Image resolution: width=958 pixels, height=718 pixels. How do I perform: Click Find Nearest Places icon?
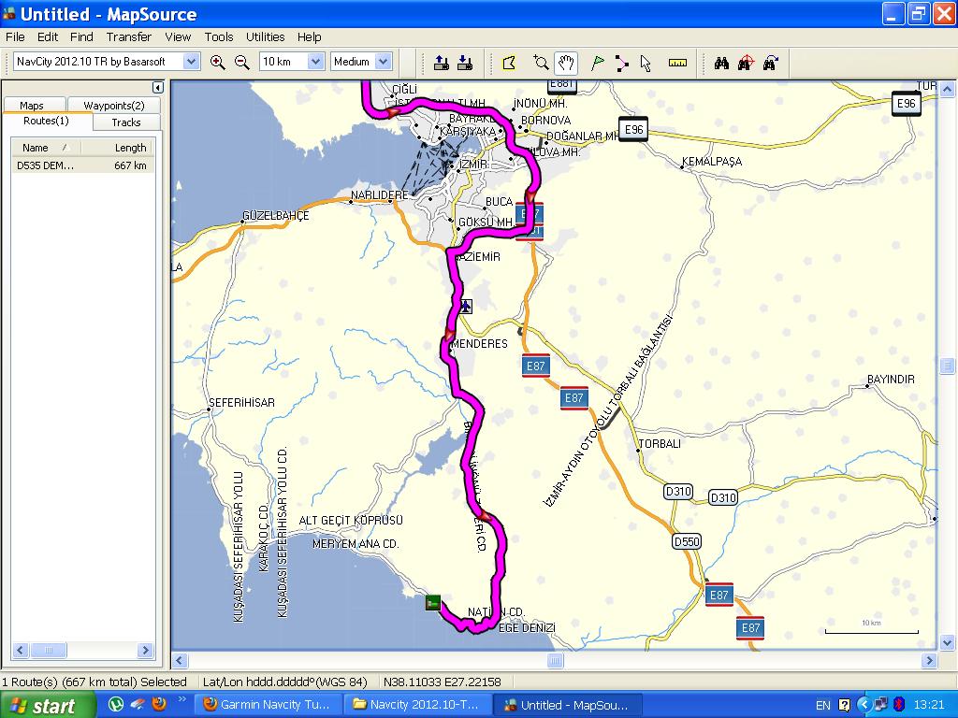tap(746, 63)
